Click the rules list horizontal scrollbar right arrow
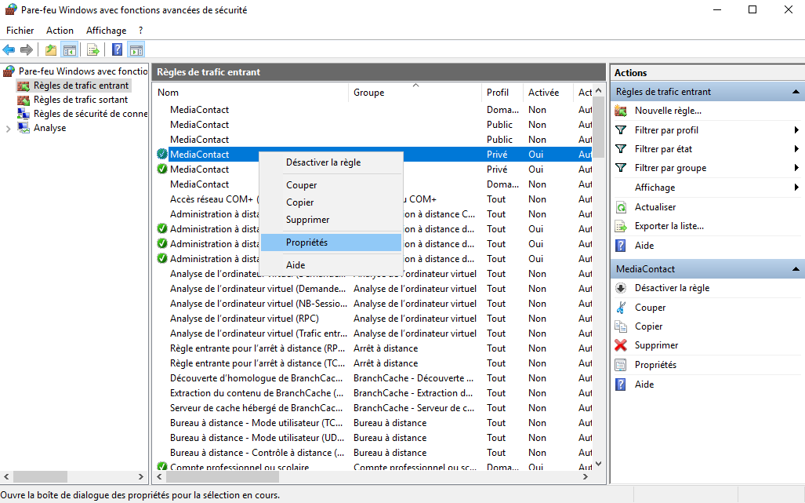This screenshot has width=805, height=503. coord(586,477)
